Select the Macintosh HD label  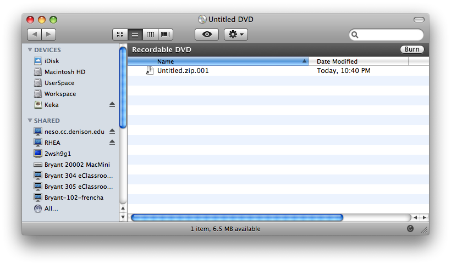[x=65, y=72]
